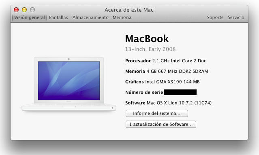Close the window with red button
The height and width of the screenshot is (155, 259).
click(16, 10)
